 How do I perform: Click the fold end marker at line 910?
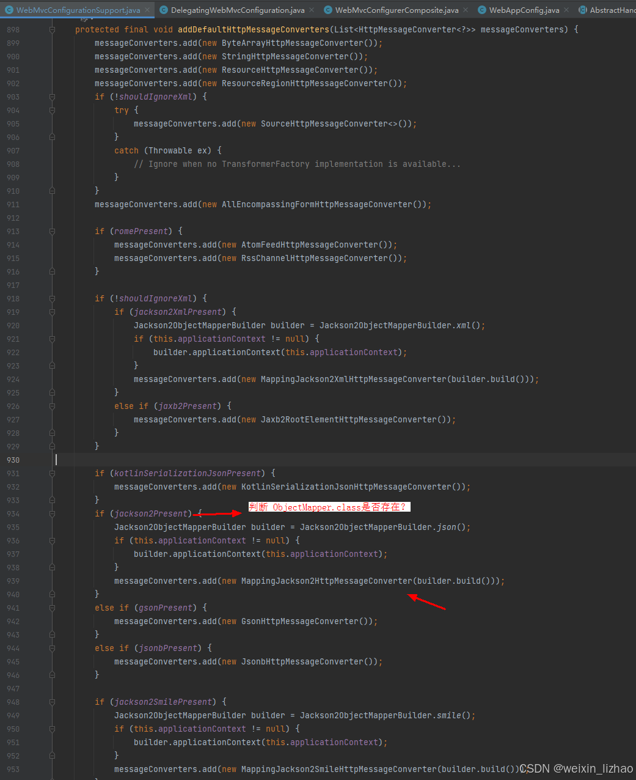pos(52,191)
